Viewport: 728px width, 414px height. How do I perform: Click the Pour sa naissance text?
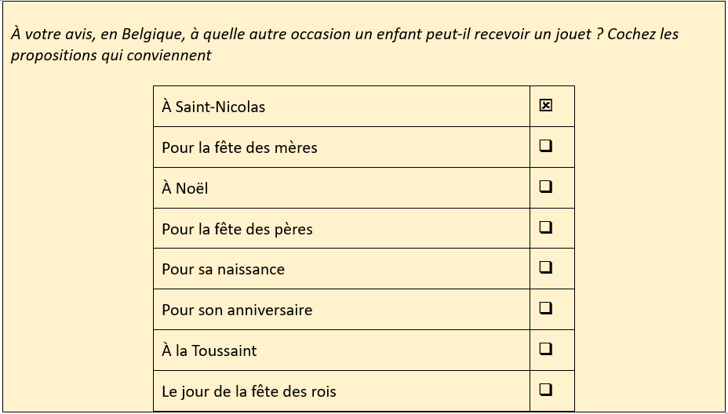[x=224, y=269]
